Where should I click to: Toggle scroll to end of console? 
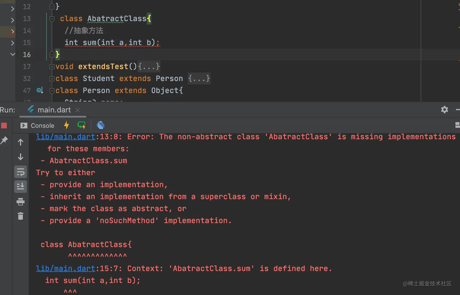click(x=20, y=186)
